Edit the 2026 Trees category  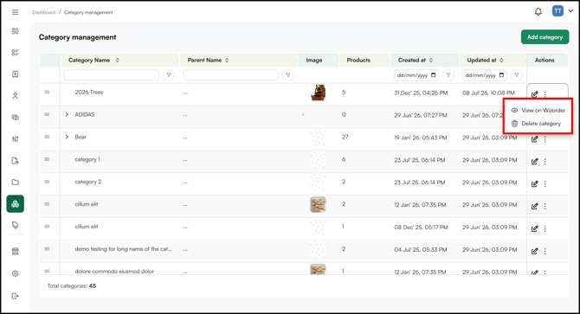click(x=534, y=94)
